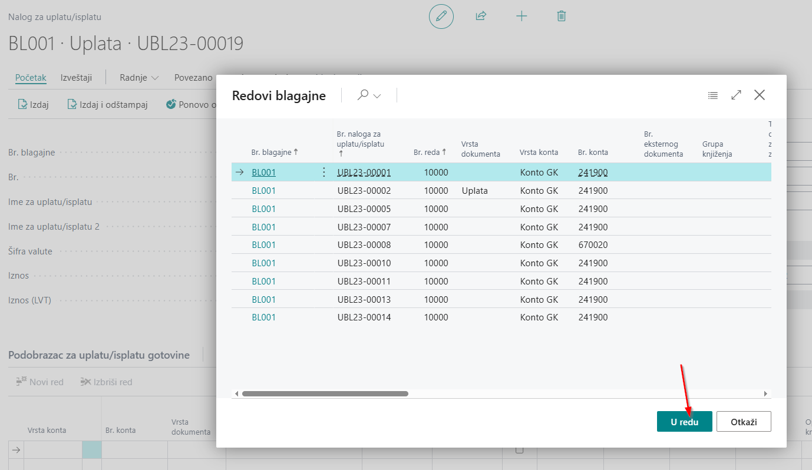Open BL001 link in row UBL23-00001
This screenshot has width=812, height=470.
tap(263, 173)
